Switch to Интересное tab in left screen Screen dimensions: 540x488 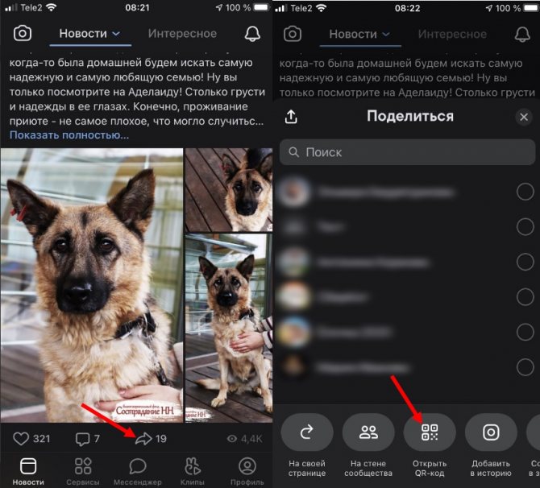pyautogui.click(x=182, y=33)
